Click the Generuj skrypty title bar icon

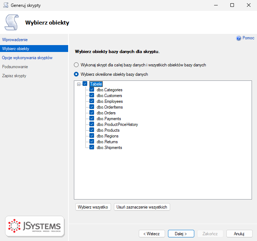click(6, 5)
